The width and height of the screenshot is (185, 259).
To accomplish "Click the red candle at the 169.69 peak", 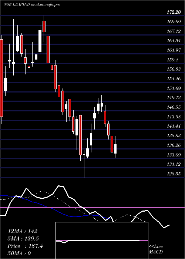I will pos(44,26).
